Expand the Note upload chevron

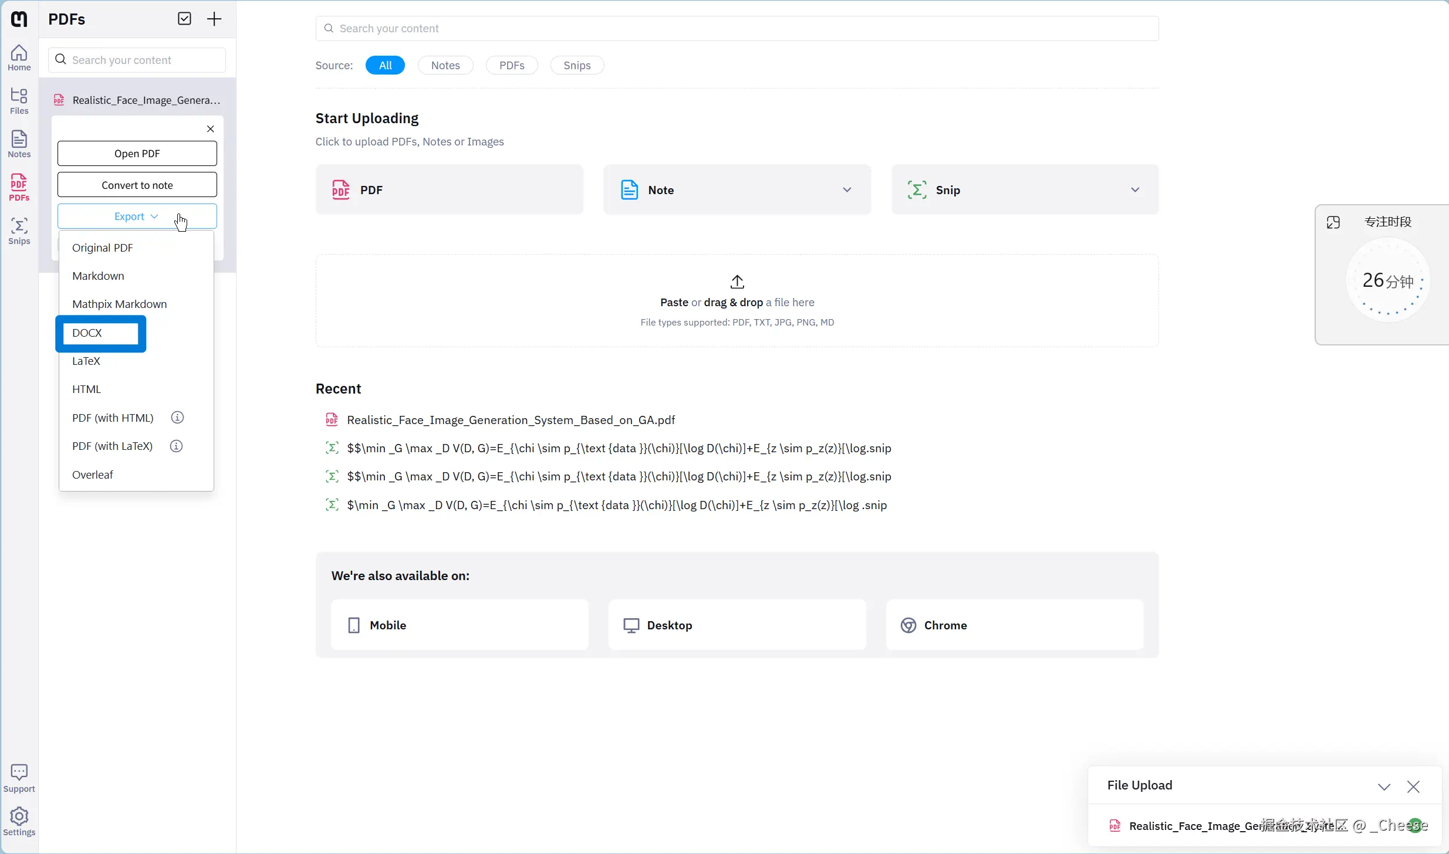pos(846,190)
